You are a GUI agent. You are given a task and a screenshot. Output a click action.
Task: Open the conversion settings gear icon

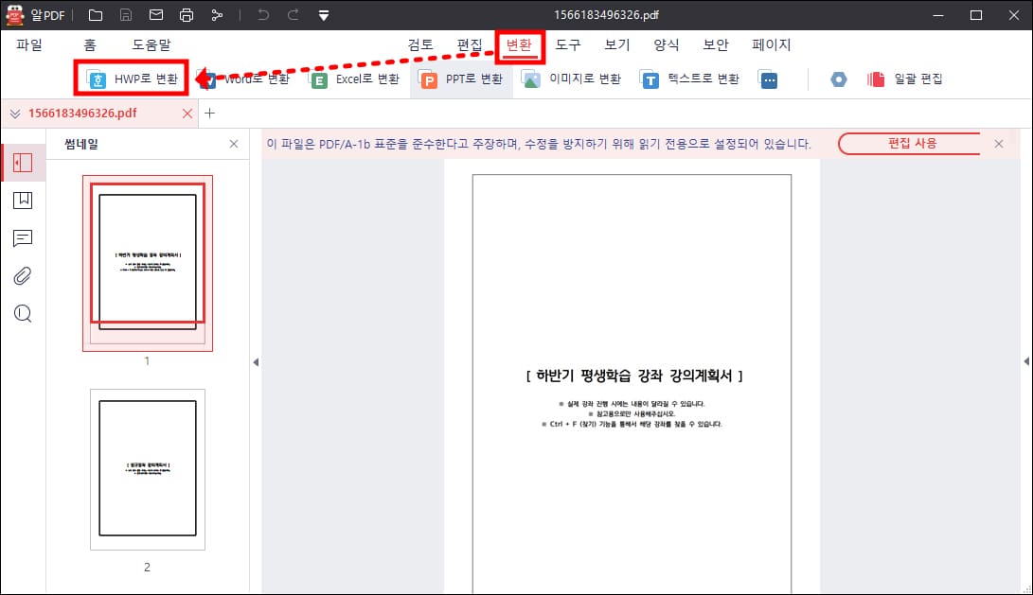pyautogui.click(x=839, y=79)
